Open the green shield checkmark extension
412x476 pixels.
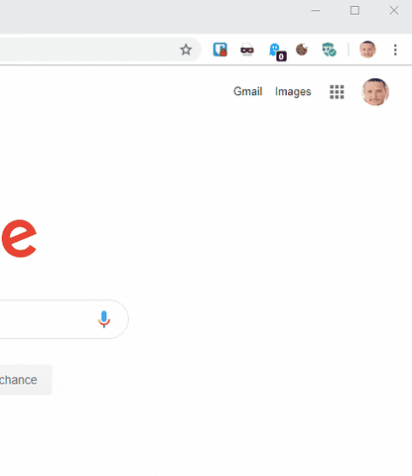tap(330, 50)
